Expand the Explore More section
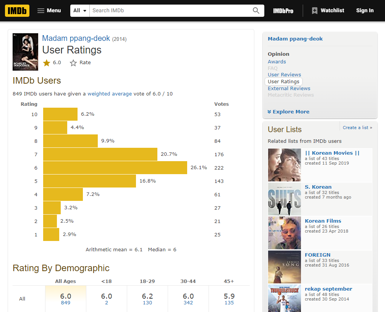 (288, 112)
